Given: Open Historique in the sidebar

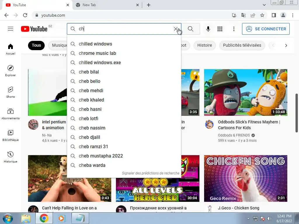Looking at the screenshot, I should (x=11, y=157).
